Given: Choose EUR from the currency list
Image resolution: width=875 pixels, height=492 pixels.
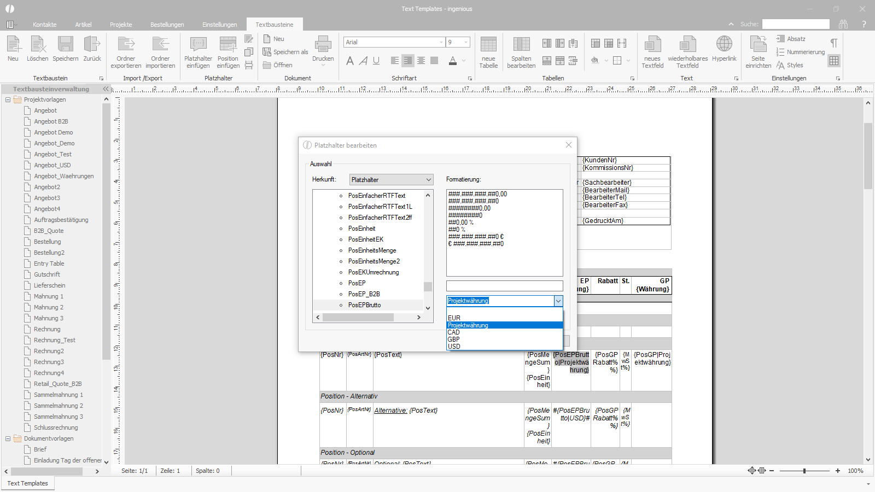Looking at the screenshot, I should (x=504, y=318).
